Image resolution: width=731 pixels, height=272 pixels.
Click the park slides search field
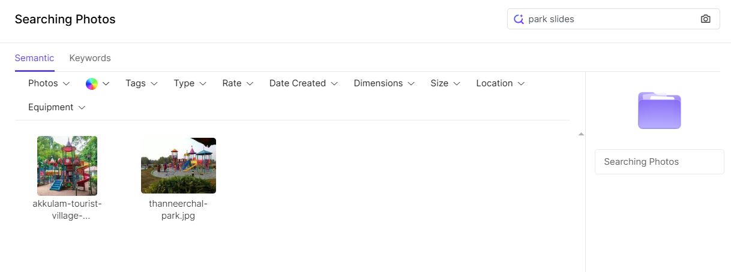pos(609,19)
